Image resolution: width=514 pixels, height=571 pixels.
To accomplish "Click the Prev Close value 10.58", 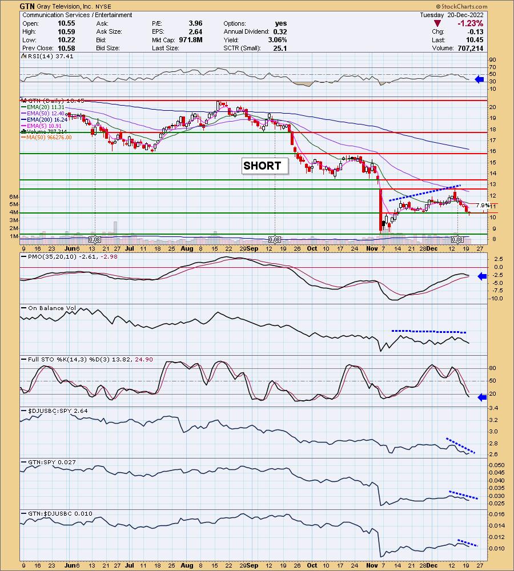I will 66,48.
